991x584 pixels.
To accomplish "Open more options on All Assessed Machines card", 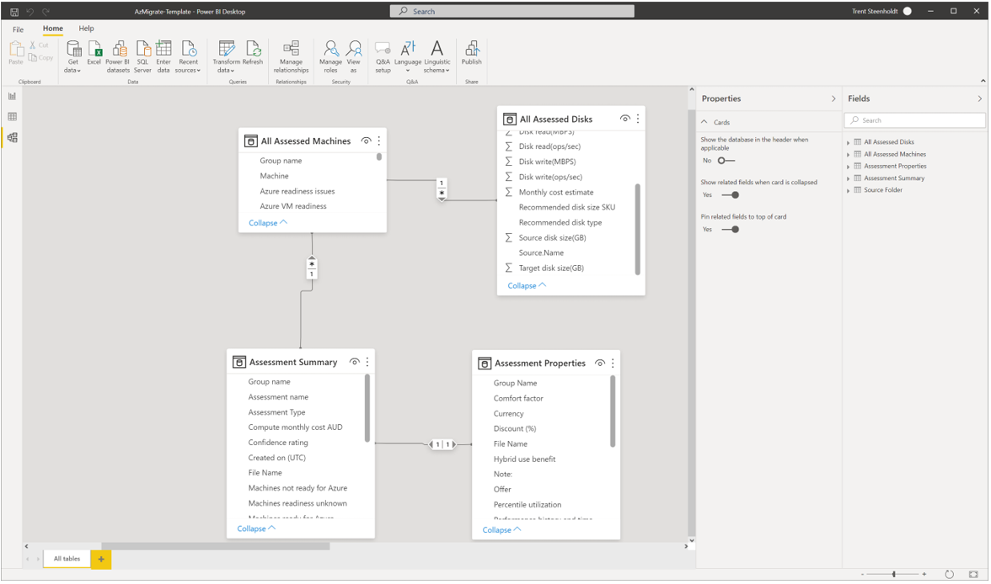I will pos(379,141).
